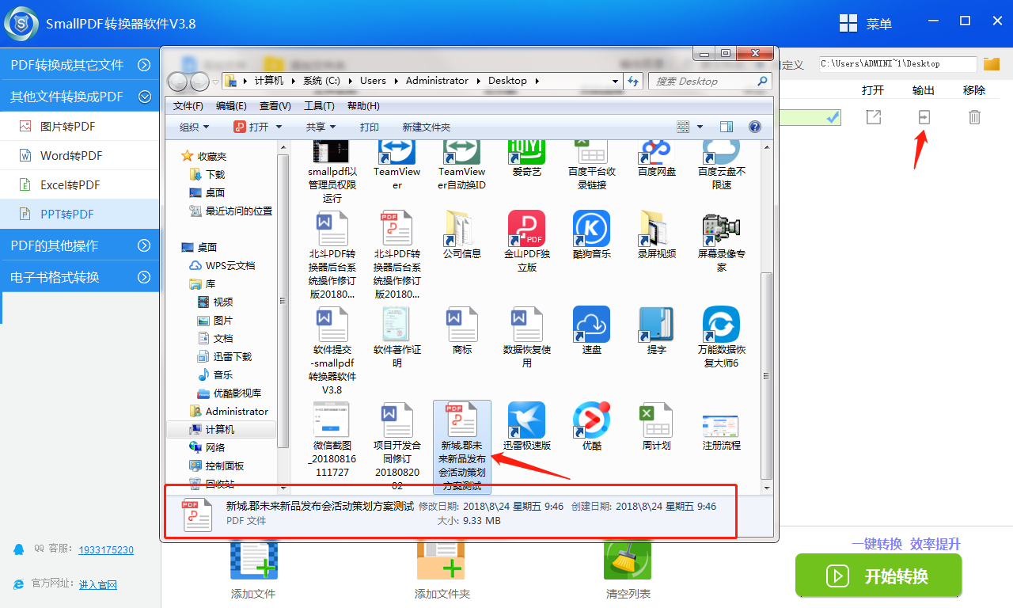Select the 微信截图_20180816 image file
This screenshot has height=608, width=1013.
(332, 439)
